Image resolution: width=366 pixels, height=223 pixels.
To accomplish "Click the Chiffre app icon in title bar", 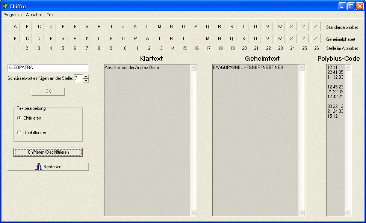I will [x=5, y=6].
